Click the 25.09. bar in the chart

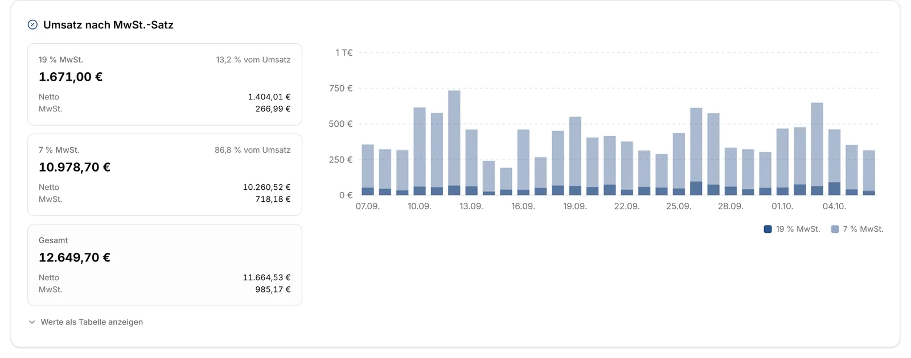point(679,164)
